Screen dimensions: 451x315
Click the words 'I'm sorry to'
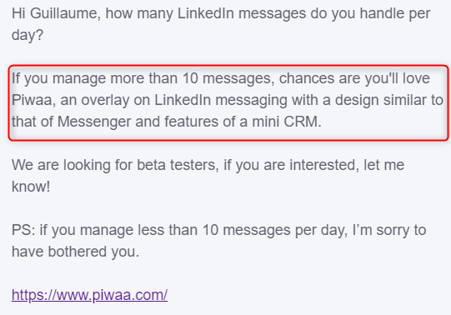pos(389,230)
